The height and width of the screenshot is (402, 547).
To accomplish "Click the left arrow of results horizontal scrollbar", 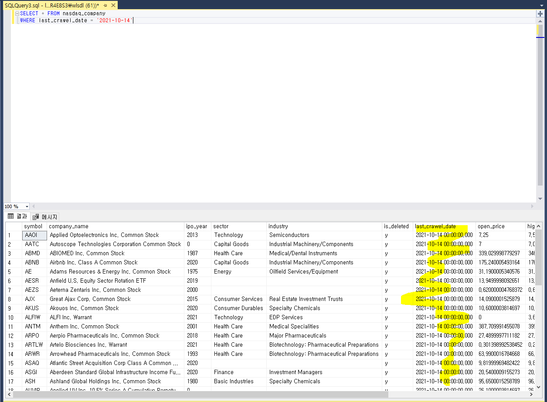I will (9, 394).
